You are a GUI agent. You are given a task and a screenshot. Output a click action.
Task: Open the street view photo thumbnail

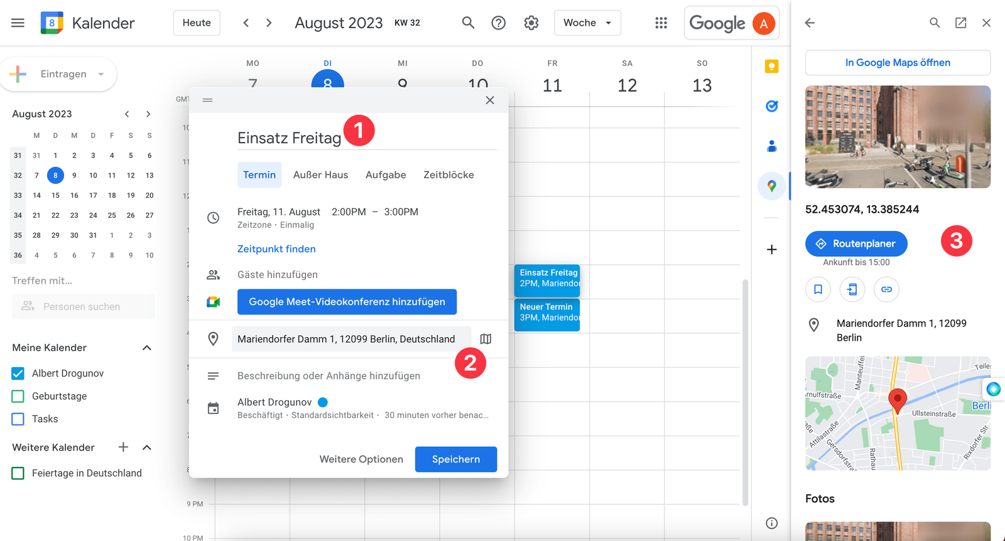pyautogui.click(x=898, y=137)
